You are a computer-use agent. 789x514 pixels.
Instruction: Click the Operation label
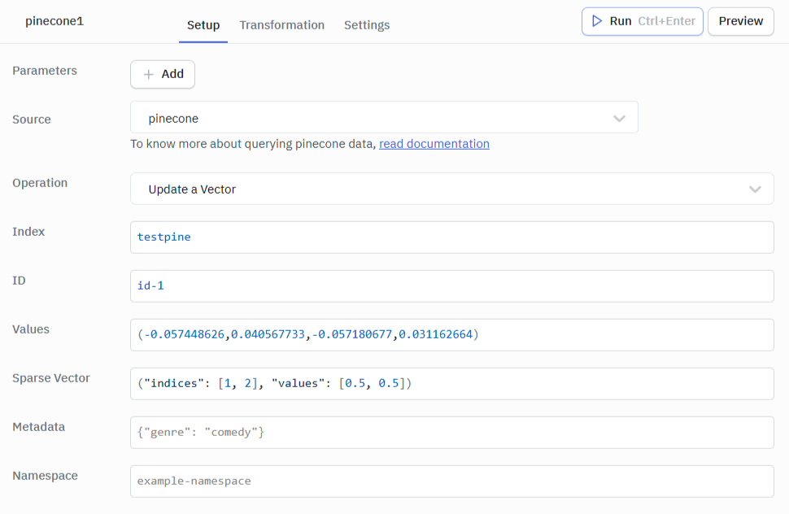[x=40, y=182]
